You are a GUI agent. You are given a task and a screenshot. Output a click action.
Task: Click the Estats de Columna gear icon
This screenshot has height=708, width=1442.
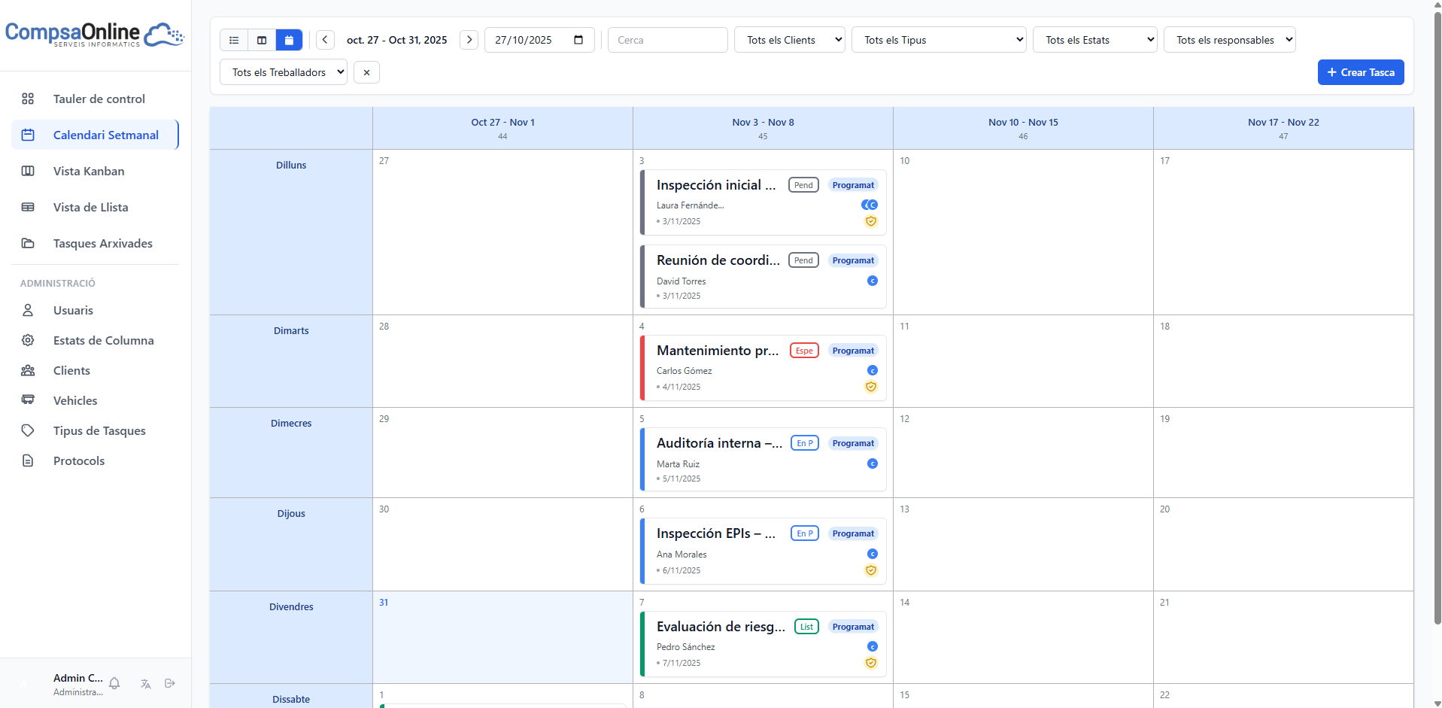[28, 340]
